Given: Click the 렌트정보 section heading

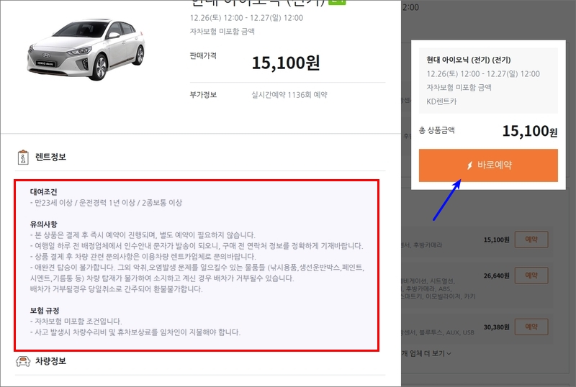Looking at the screenshot, I should (50, 157).
